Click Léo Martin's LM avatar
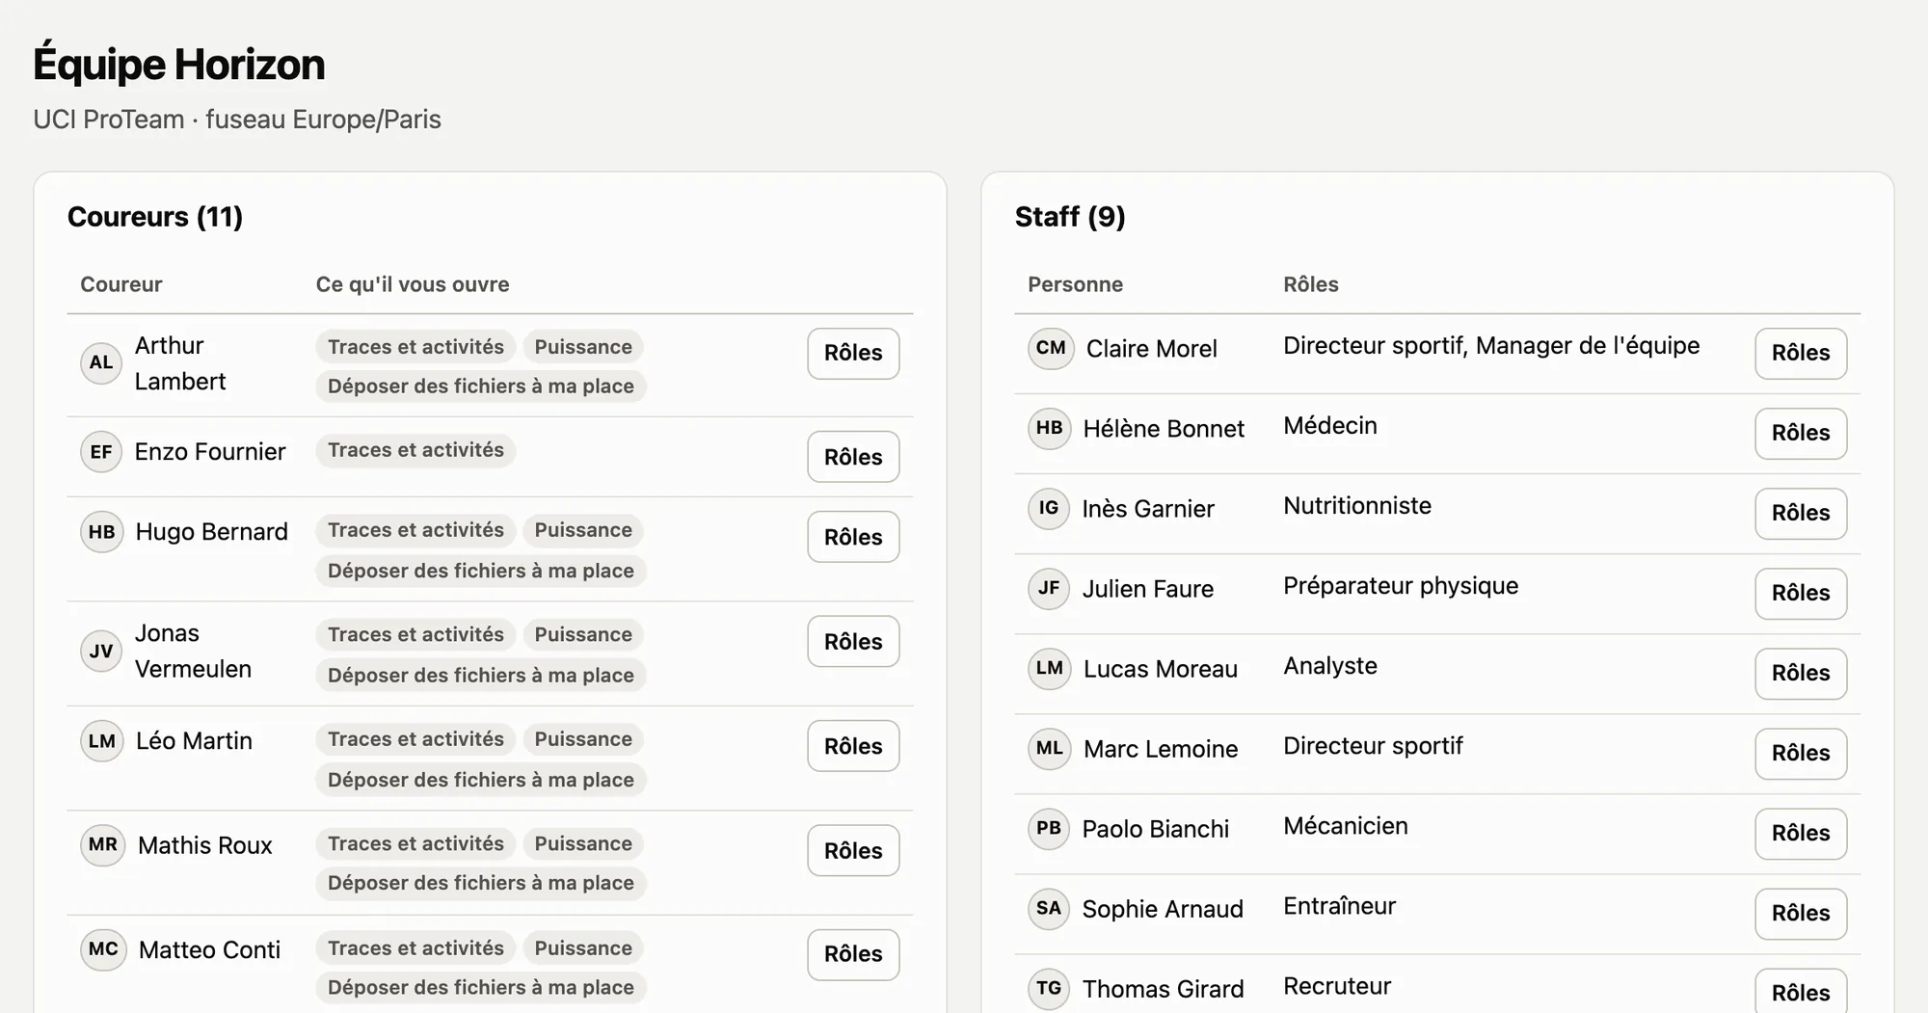The height and width of the screenshot is (1013, 1928). pyautogui.click(x=102, y=741)
